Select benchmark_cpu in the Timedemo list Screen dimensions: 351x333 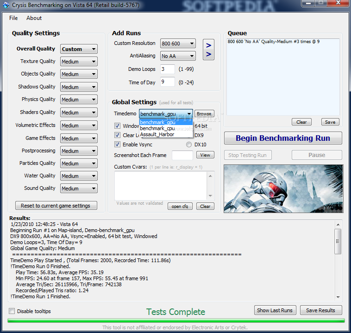tap(166, 128)
